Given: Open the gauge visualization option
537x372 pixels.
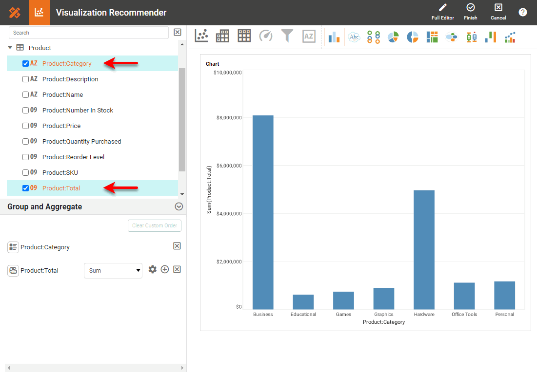Looking at the screenshot, I should pyautogui.click(x=265, y=36).
